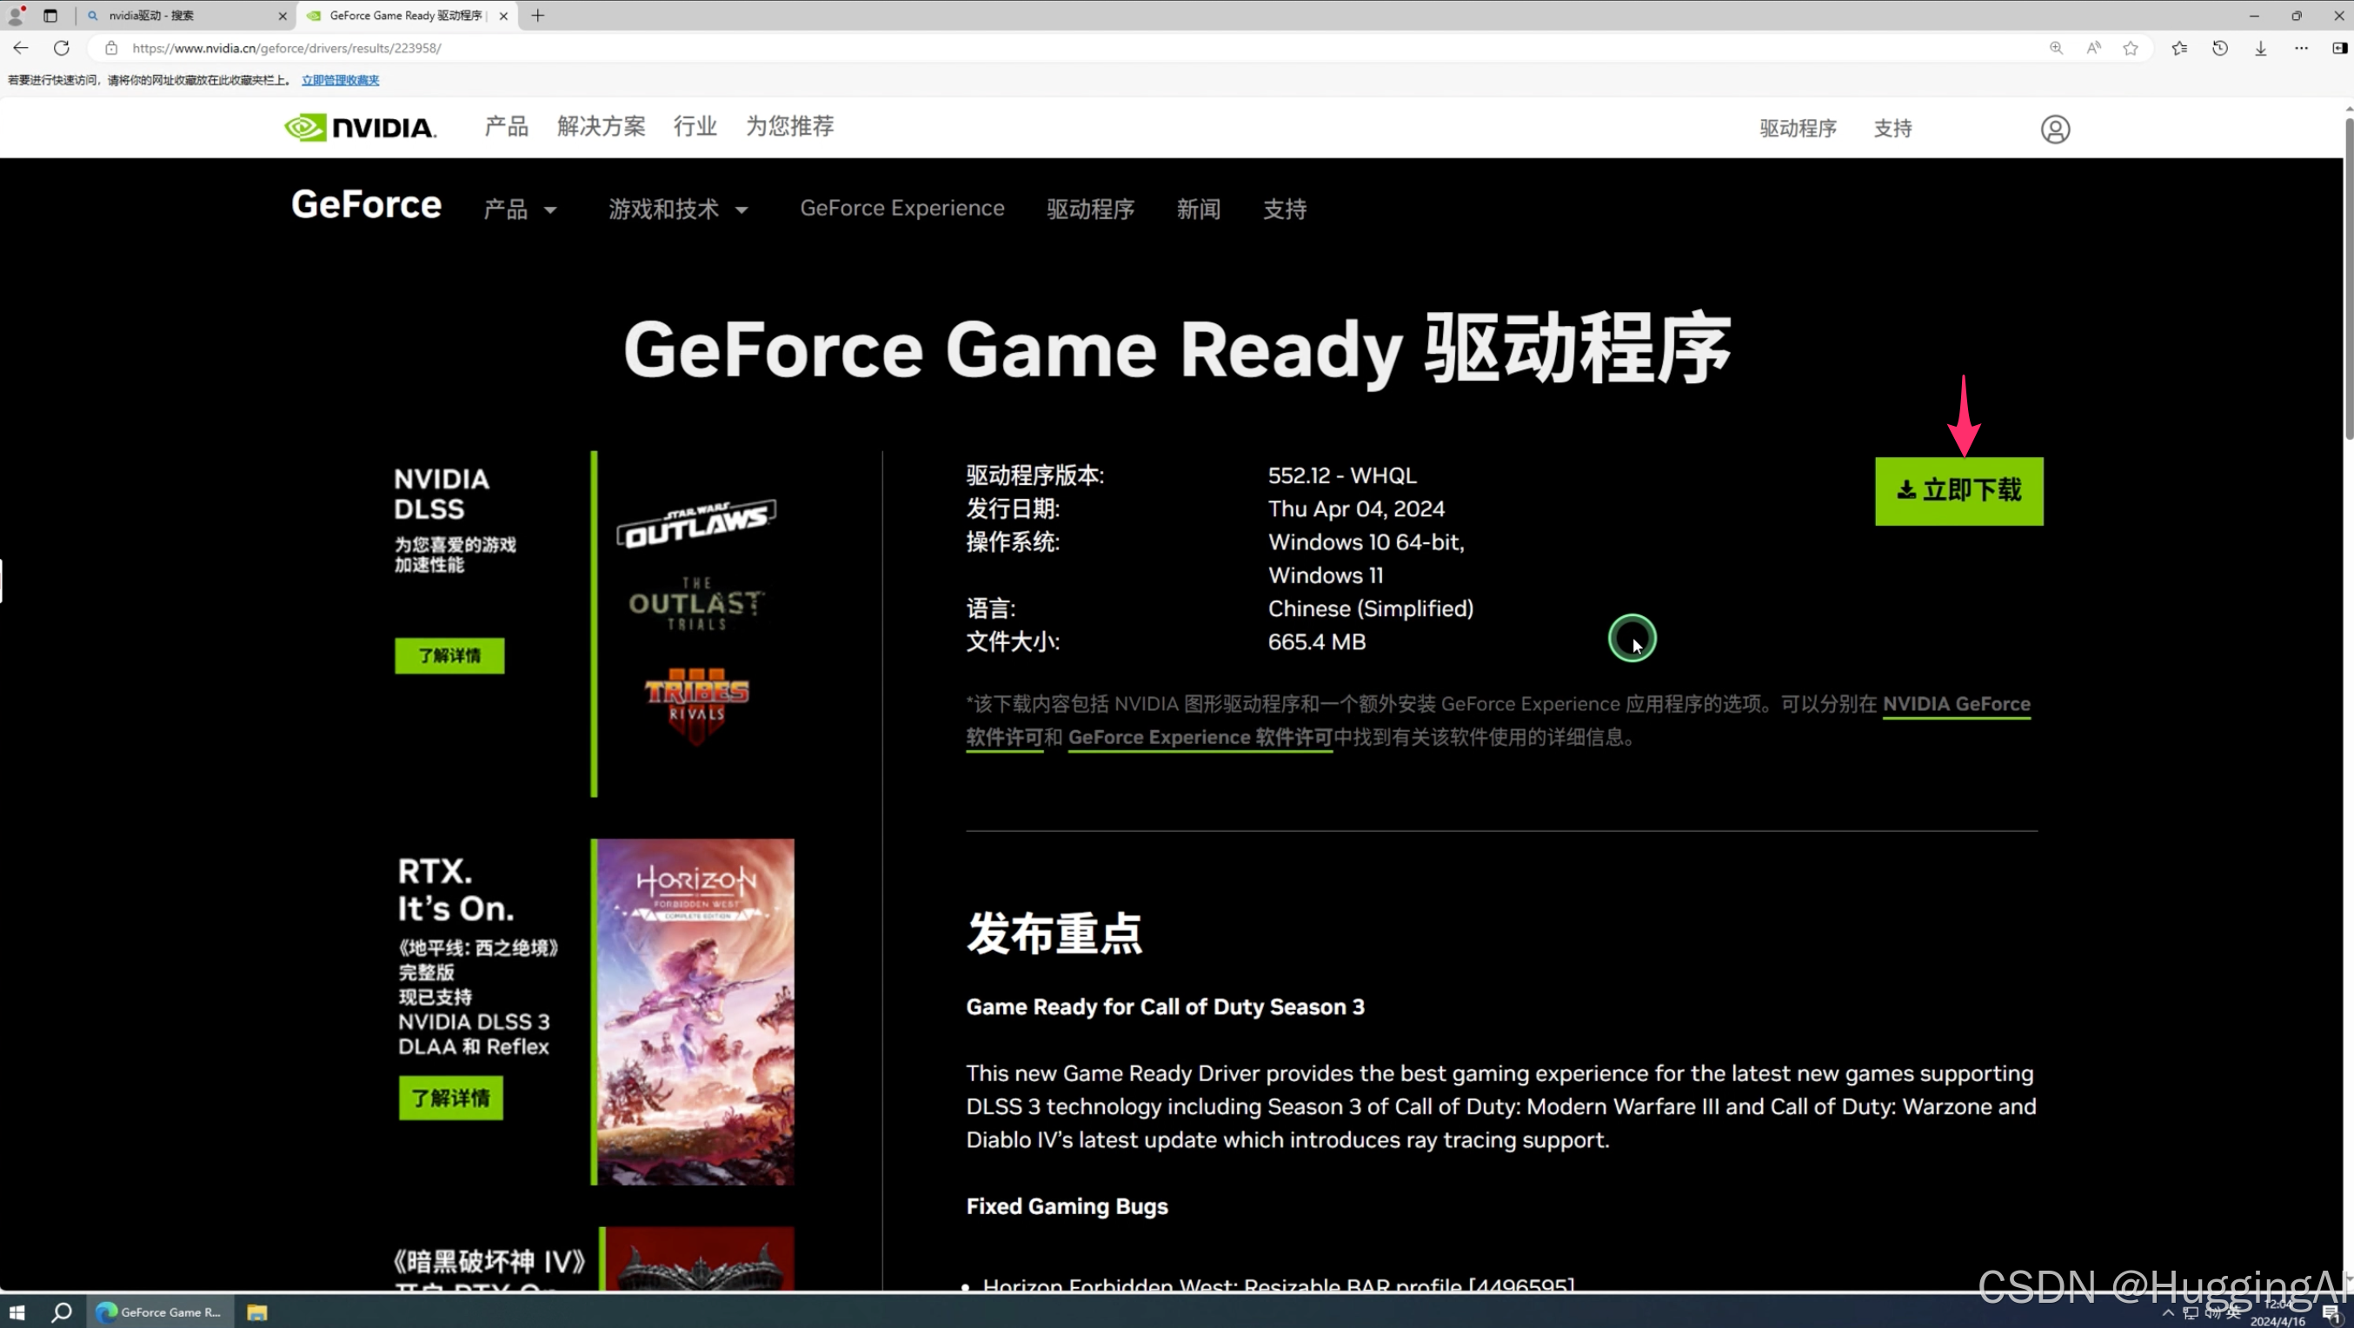Click the zoom magnifier in address bar
This screenshot has width=2354, height=1328.
(2055, 49)
